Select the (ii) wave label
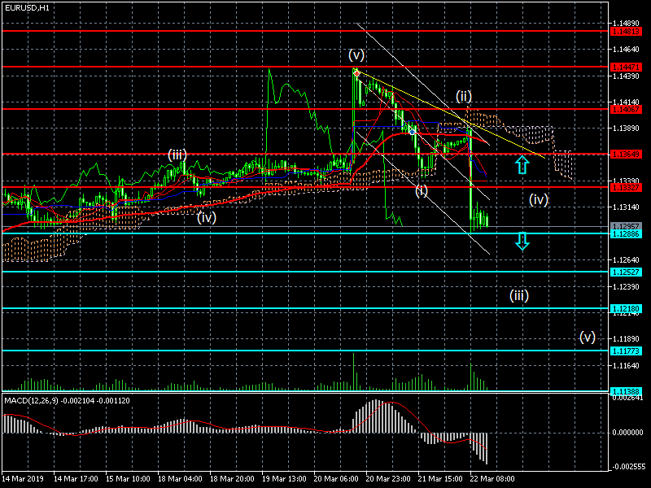This screenshot has height=488, width=651. [x=464, y=96]
